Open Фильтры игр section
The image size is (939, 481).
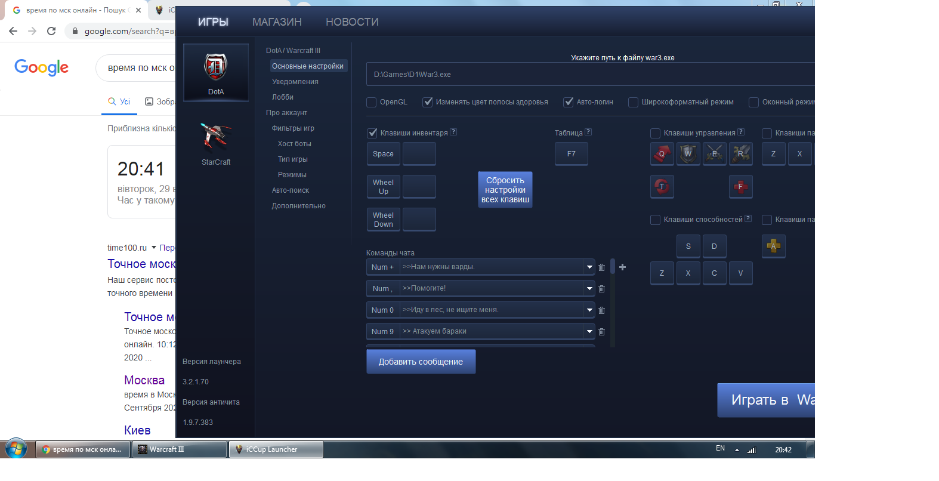pos(293,128)
